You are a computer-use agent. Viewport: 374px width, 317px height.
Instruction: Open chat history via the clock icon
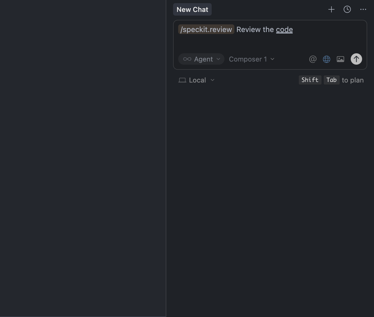coord(347,9)
